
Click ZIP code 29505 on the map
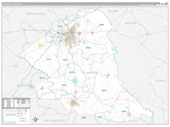point(88,48)
